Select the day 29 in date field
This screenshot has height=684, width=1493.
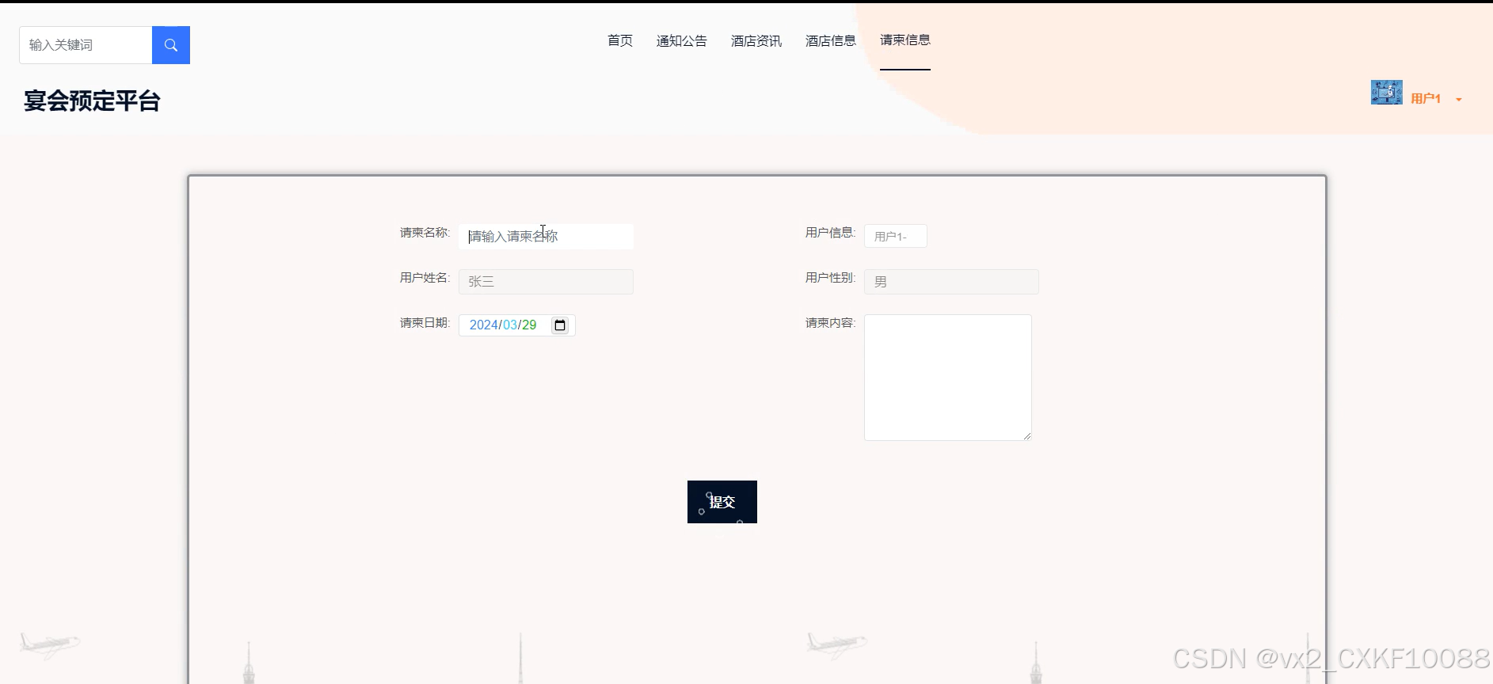coord(529,325)
